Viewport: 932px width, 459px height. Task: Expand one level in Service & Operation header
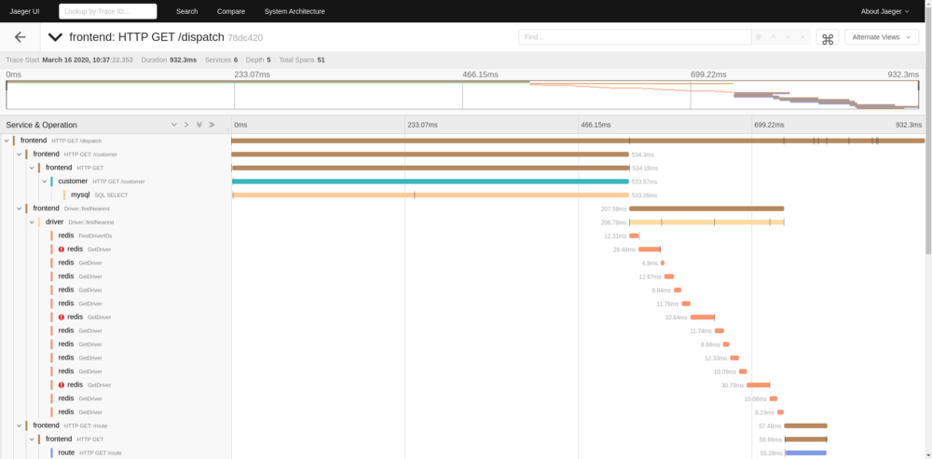[x=174, y=125]
